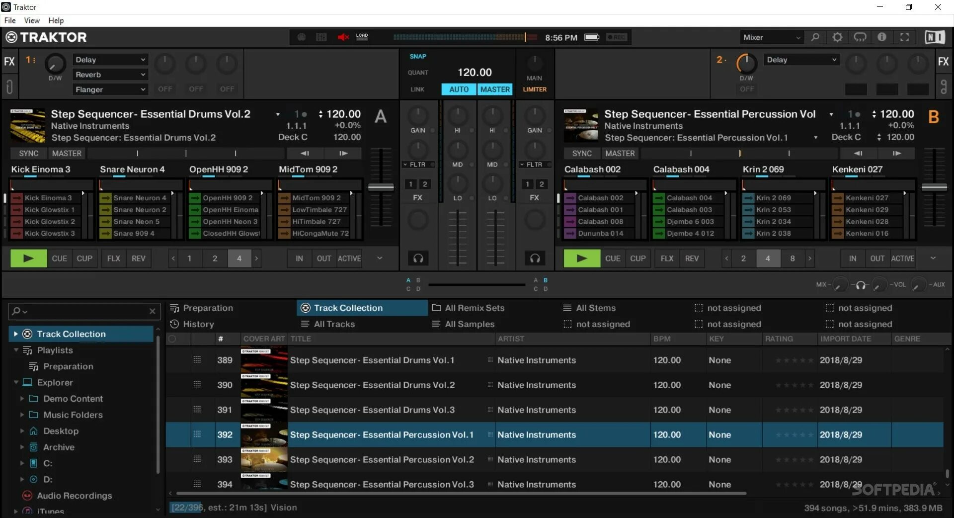Expand Deck A advanced panel chevron
Image resolution: width=954 pixels, height=518 pixels.
pyautogui.click(x=380, y=258)
